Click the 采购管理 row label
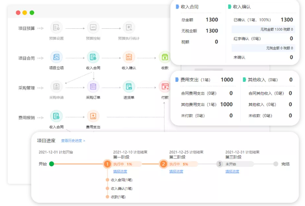The image size is (305, 206). coord(26,88)
